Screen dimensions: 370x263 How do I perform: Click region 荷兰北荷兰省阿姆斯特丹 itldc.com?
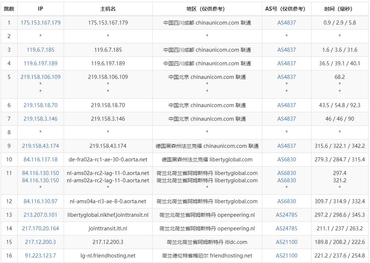[x=207, y=242]
